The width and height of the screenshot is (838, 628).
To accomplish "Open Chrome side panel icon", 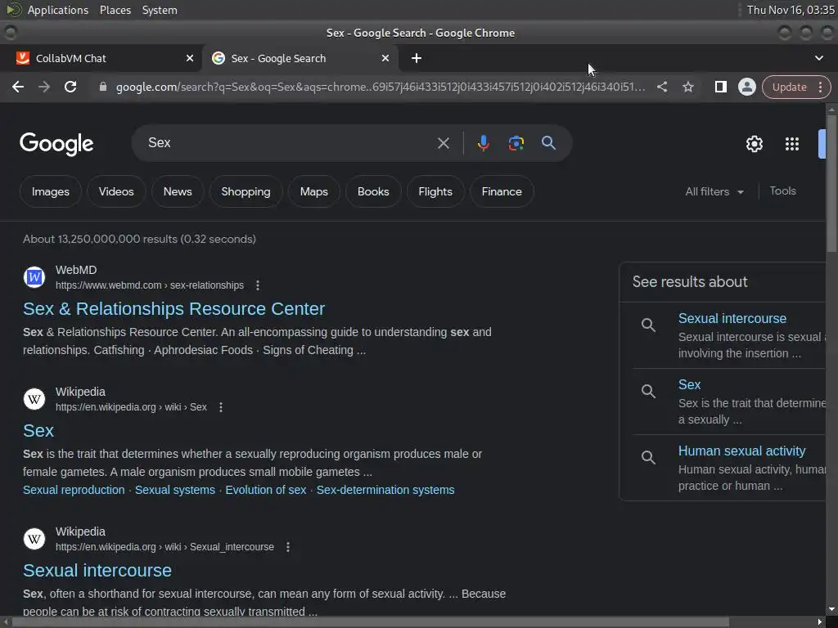I will pos(720,87).
